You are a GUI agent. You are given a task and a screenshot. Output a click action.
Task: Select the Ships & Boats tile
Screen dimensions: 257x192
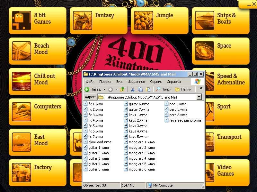(x=220, y=20)
